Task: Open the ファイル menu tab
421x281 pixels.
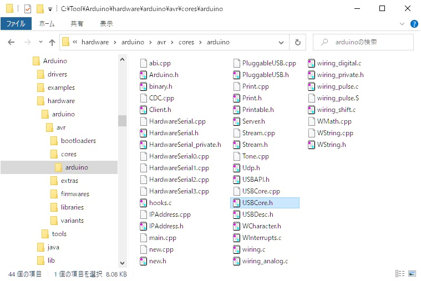Action: click(16, 24)
